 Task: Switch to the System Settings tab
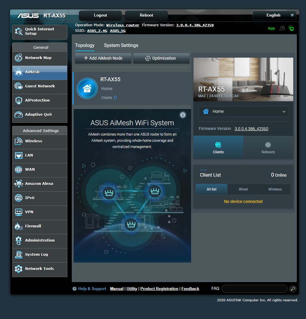121,45
